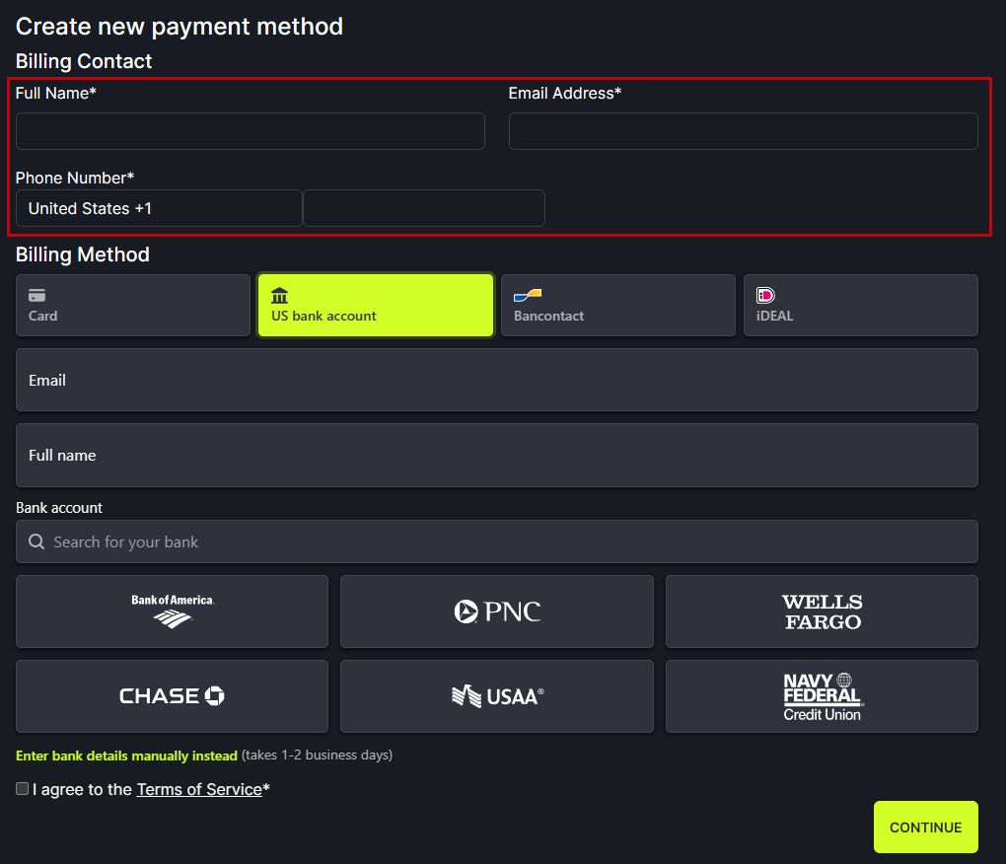Click the search magnifier icon in bank field
Image resolution: width=1006 pixels, height=864 pixels.
[36, 541]
